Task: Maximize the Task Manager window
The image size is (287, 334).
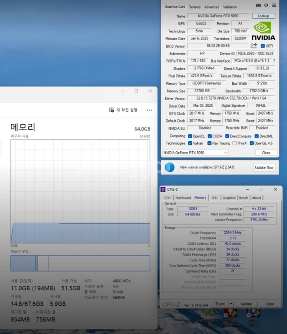Action: coord(136,91)
